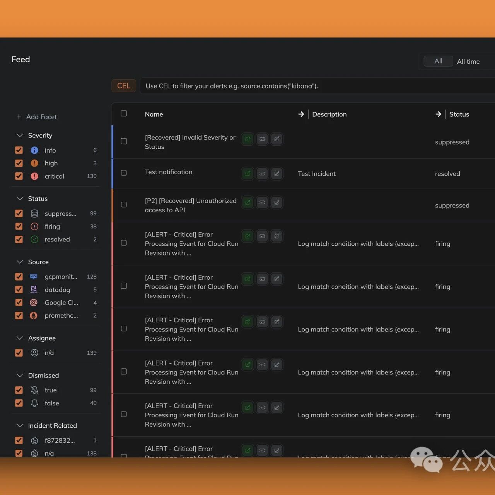Collapse the Status facet group
Viewport: 495px width, 495px height.
point(20,199)
